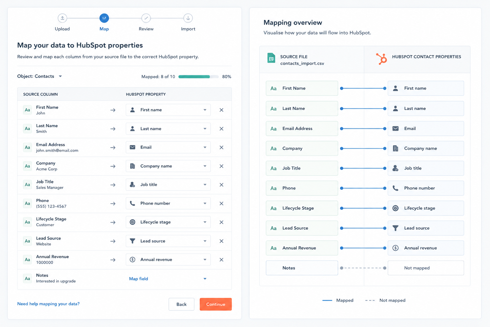
Task: Remove the Email Address mapping with X
Action: pyautogui.click(x=221, y=148)
